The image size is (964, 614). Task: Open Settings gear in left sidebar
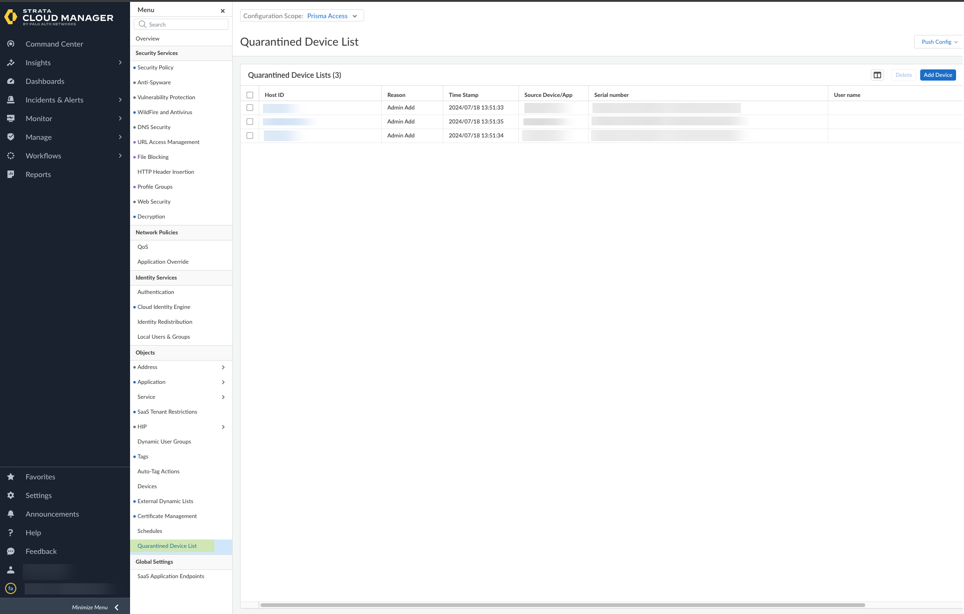click(x=11, y=495)
